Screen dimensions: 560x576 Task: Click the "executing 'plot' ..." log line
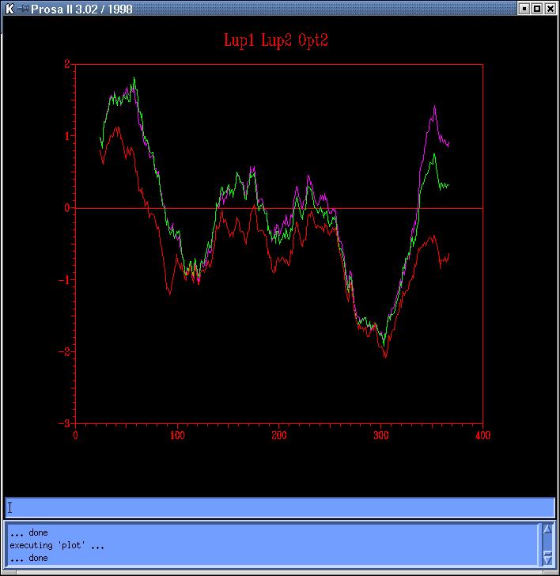(x=57, y=545)
